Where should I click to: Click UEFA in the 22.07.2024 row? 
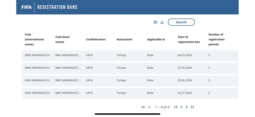point(89,93)
